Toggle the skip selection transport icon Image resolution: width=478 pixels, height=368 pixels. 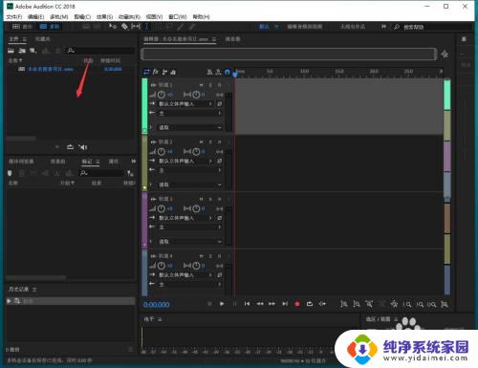point(322,304)
